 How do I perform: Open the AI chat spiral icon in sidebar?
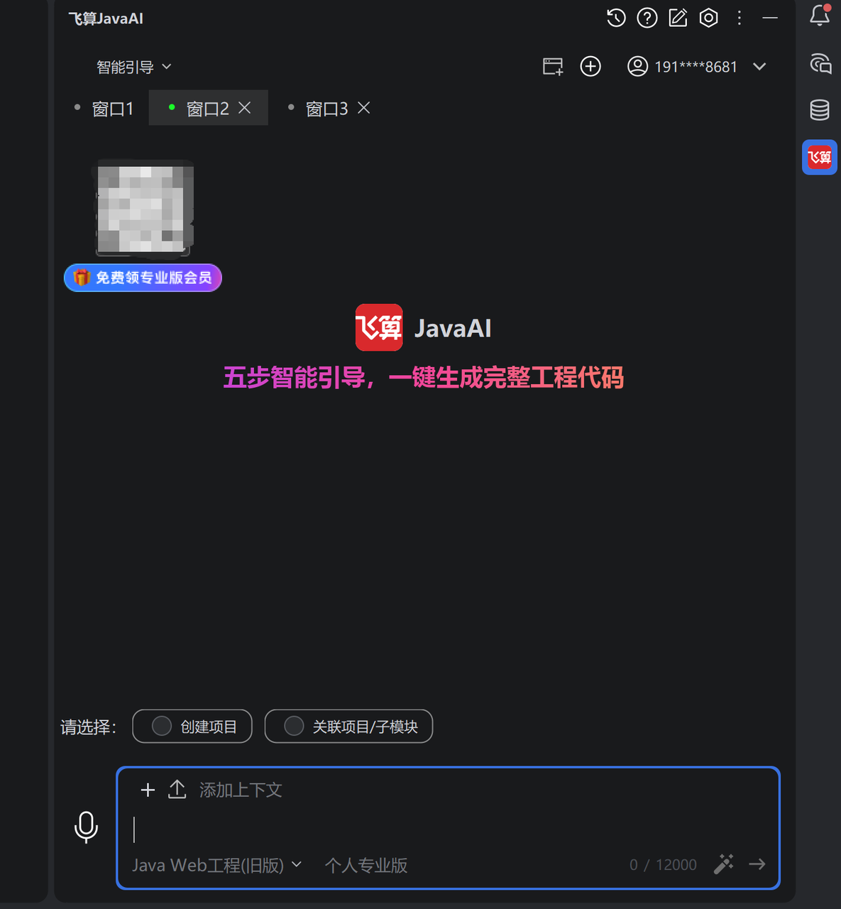coord(820,63)
